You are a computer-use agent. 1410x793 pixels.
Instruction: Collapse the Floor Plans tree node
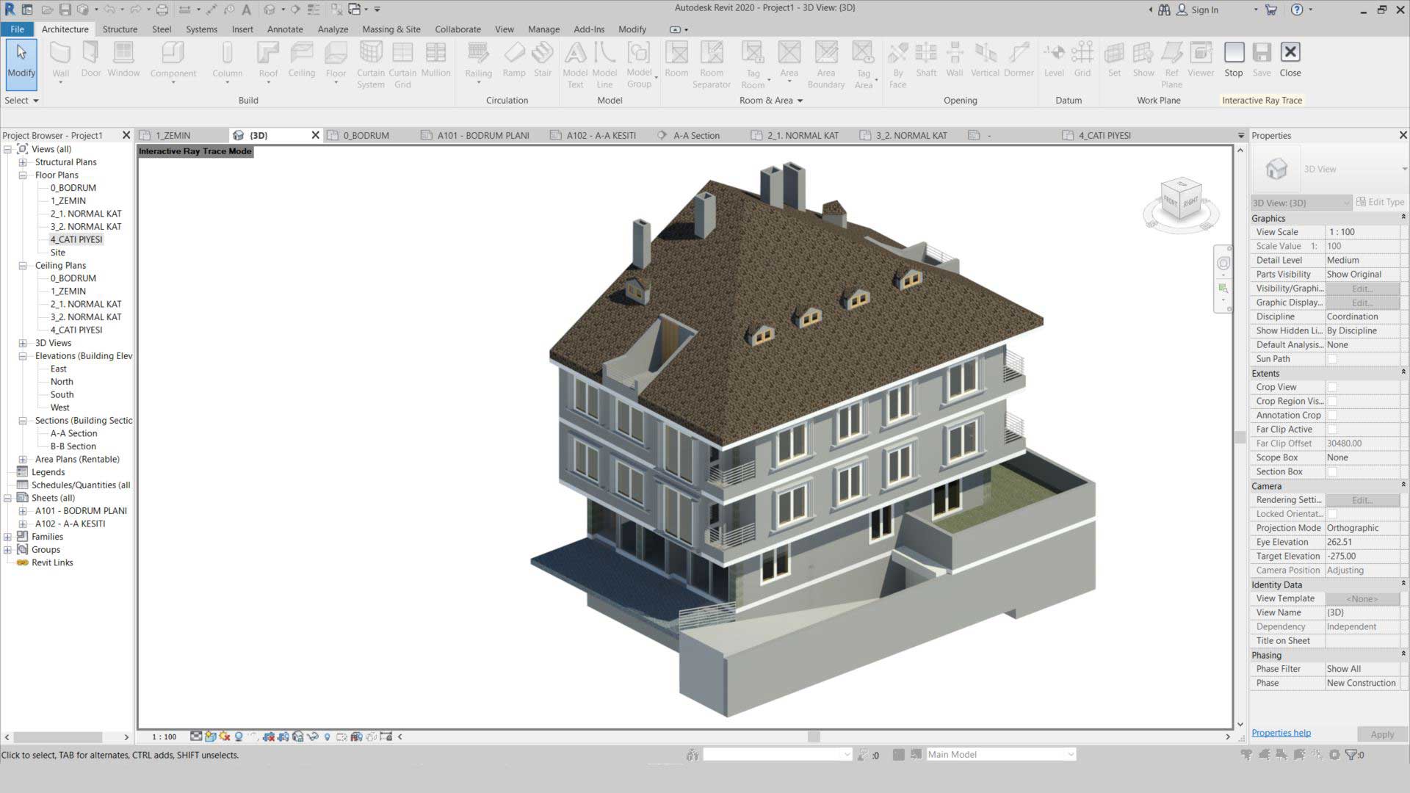pos(23,175)
